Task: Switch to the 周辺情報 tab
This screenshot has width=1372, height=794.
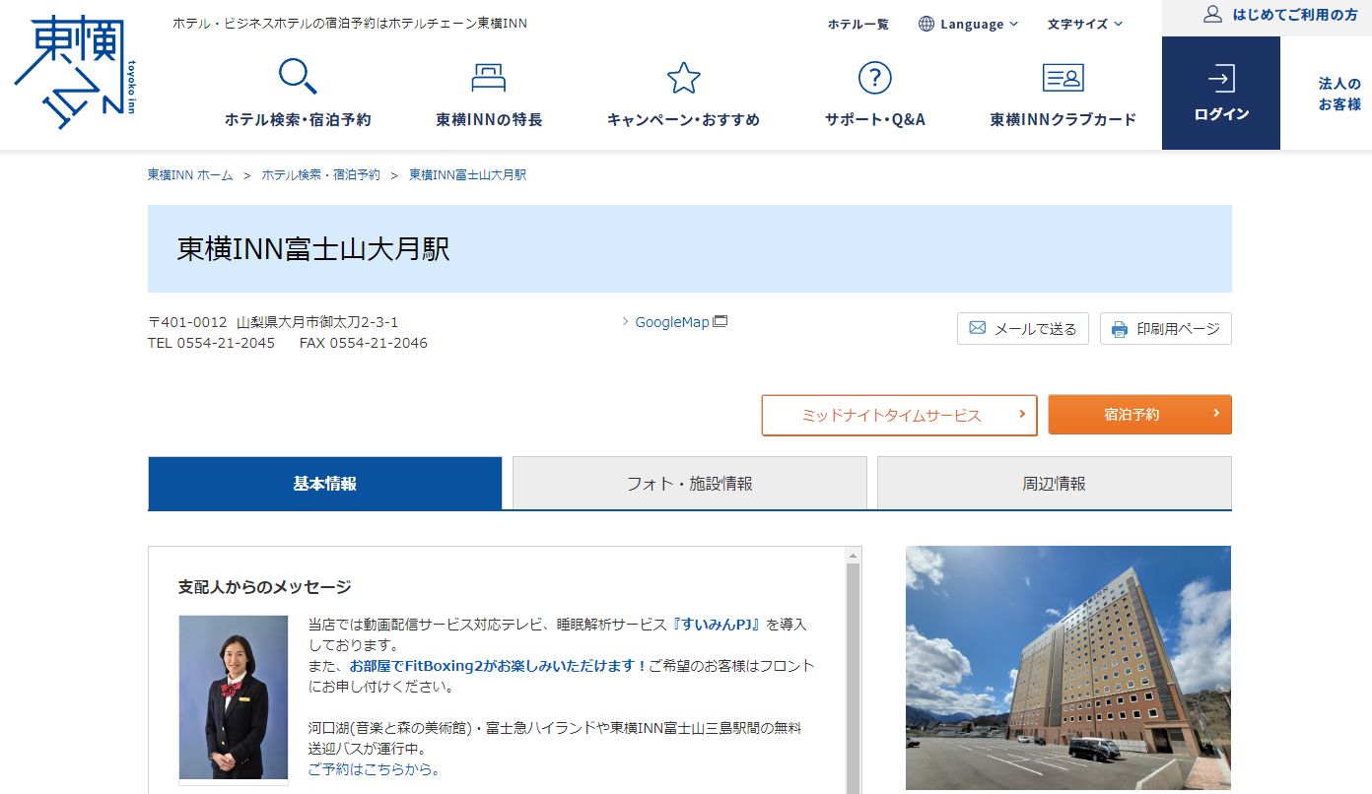Action: 1054,483
